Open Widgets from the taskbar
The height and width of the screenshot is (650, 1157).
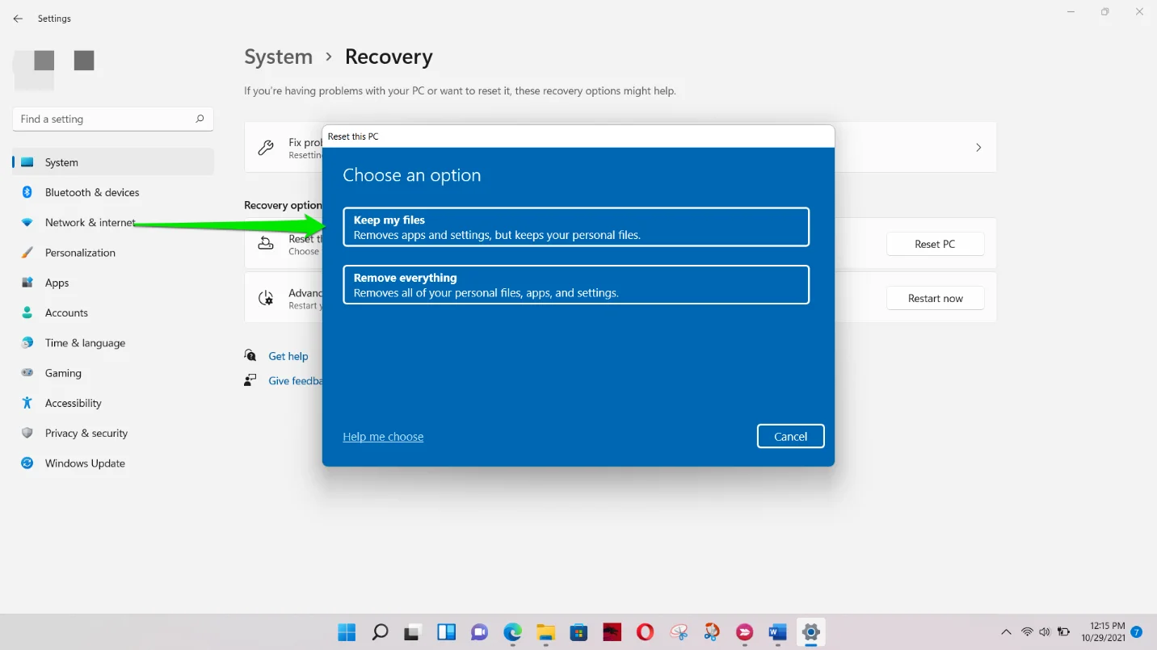(446, 631)
